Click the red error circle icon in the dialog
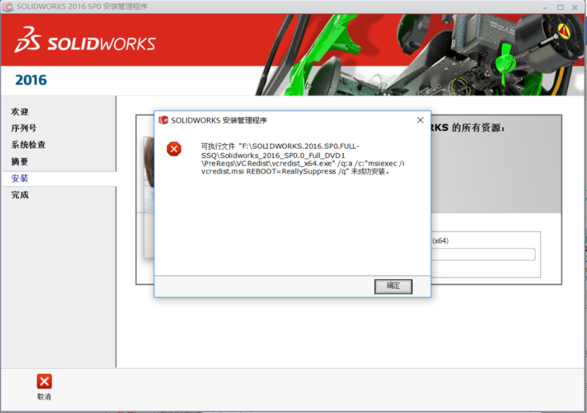 click(x=174, y=148)
